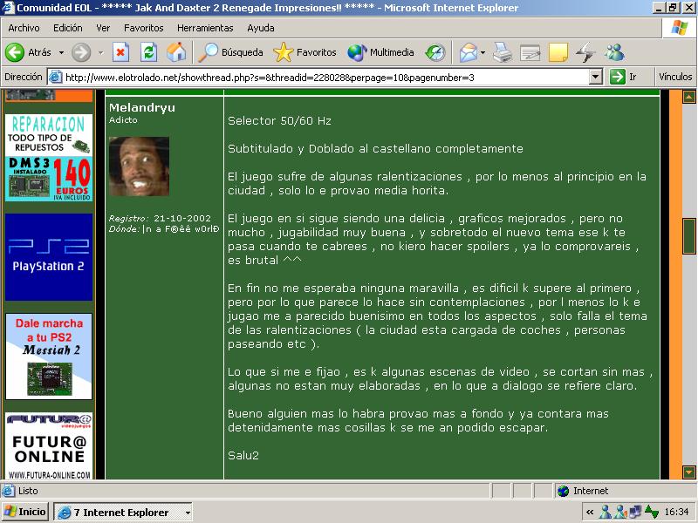Open the Futur@ Online banner ad

[x=49, y=446]
